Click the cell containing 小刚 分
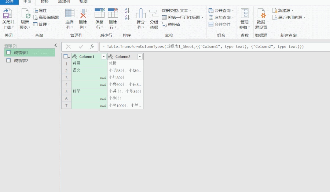The height and width of the screenshot is (192, 330). point(125,98)
